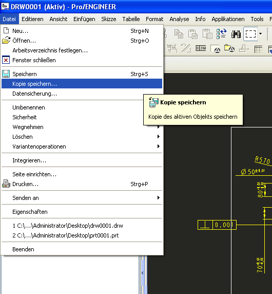Click the Öffnen open folder icon
The image size is (272, 294).
click(x=6, y=40)
